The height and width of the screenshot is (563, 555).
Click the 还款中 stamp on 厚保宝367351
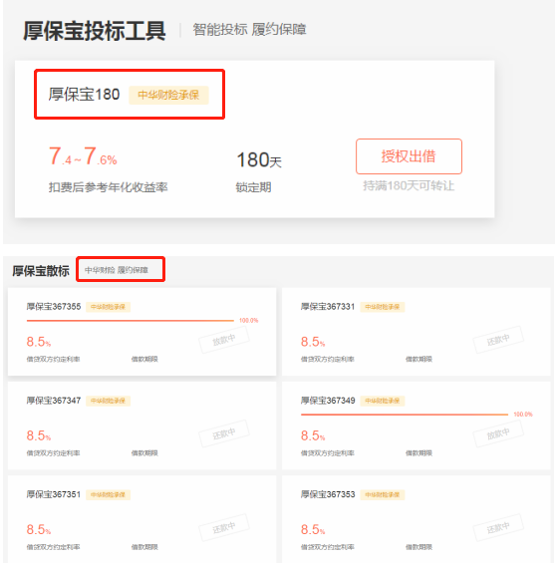tap(224, 527)
